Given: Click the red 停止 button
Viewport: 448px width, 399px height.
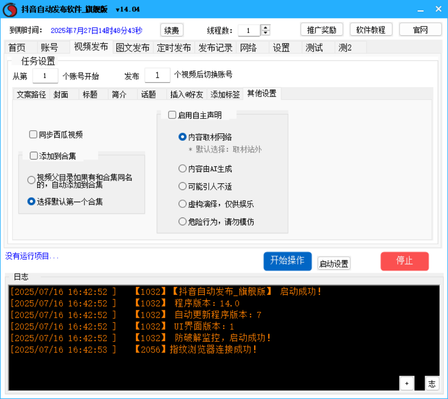Looking at the screenshot, I should click(x=405, y=261).
